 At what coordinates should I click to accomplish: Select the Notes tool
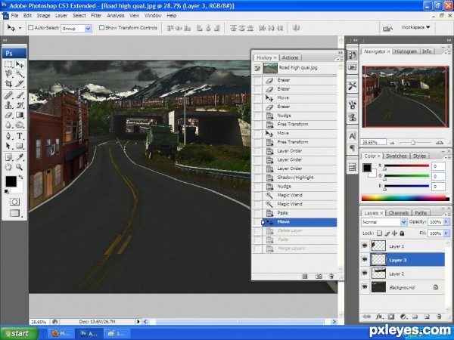pyautogui.click(x=8, y=157)
